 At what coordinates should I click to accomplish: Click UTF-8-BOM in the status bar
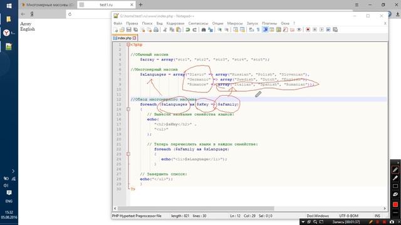click(348, 216)
